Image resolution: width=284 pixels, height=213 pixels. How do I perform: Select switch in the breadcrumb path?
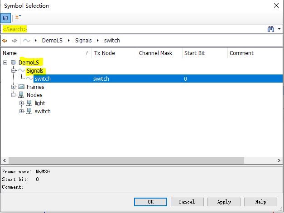112,41
